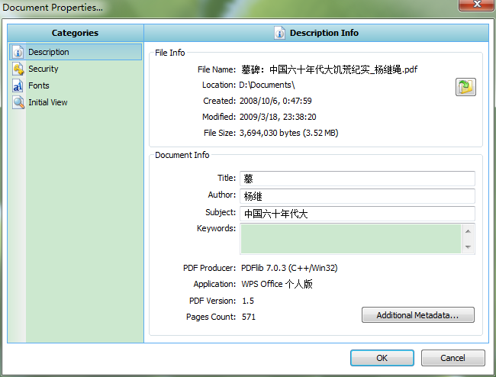496x377 pixels.
Task: Click the Categories column header
Action: tap(76, 33)
